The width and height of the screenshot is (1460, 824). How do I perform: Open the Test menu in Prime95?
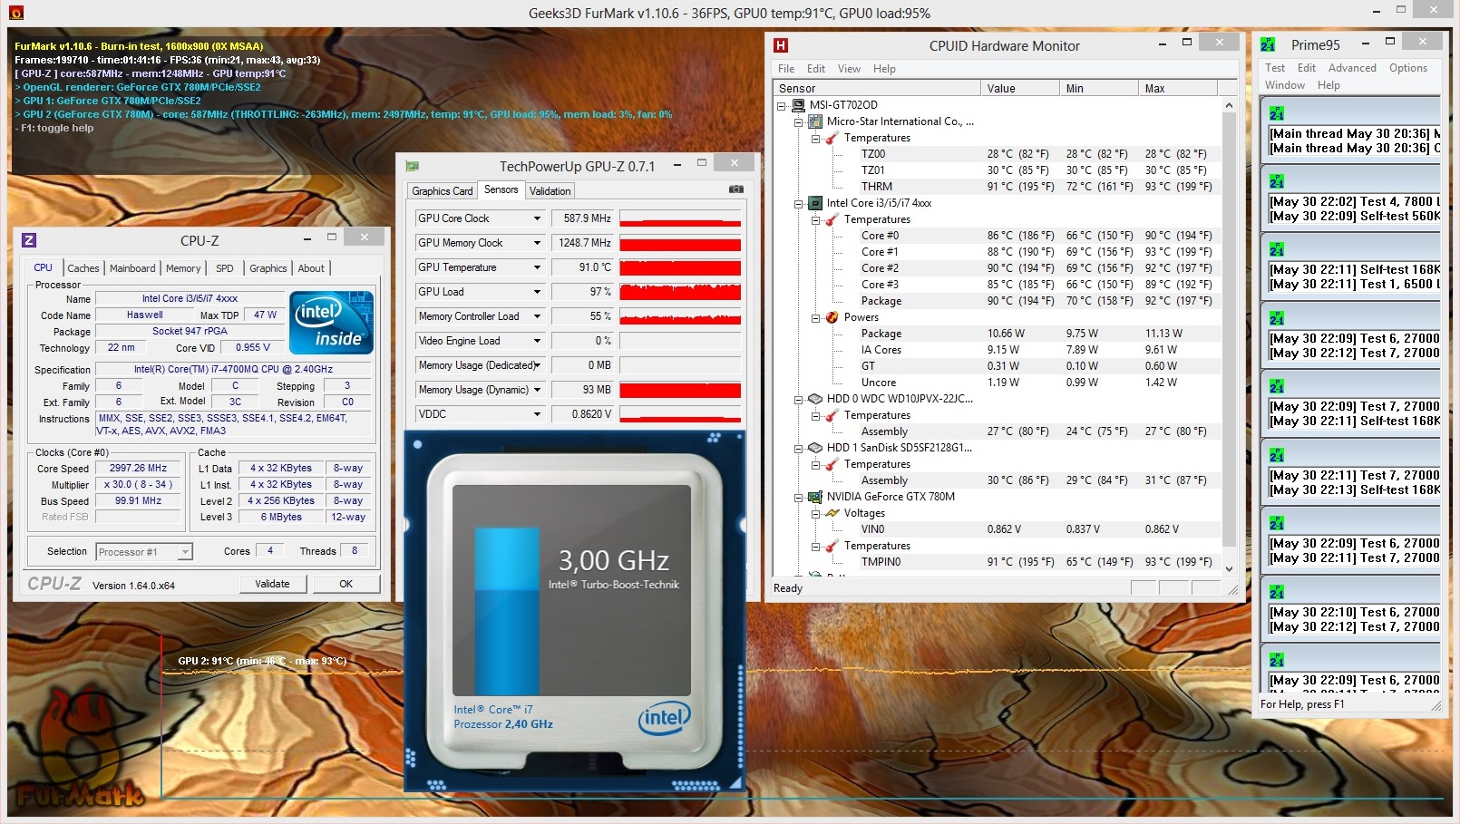[1275, 68]
